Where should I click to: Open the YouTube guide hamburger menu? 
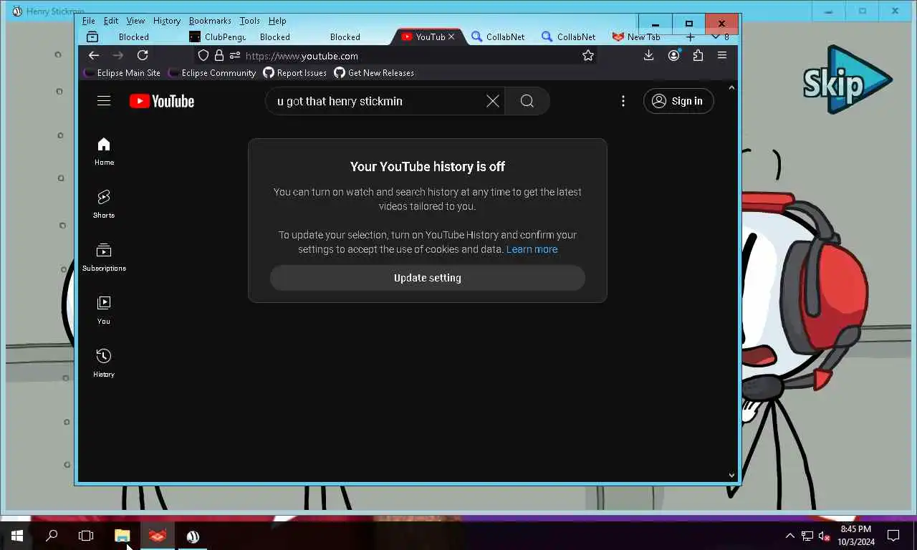(x=104, y=101)
